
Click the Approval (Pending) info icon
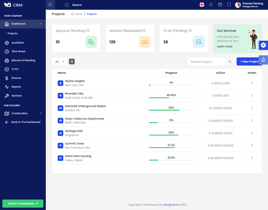click(x=88, y=30)
